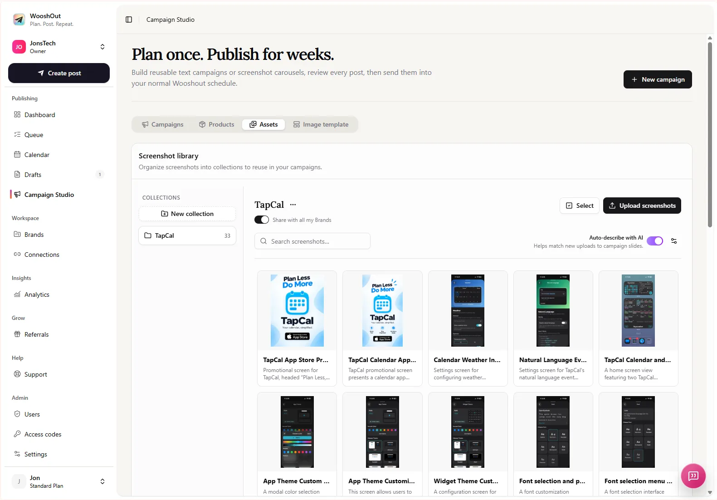
Task: Switch to the Image template tab
Action: (321, 124)
